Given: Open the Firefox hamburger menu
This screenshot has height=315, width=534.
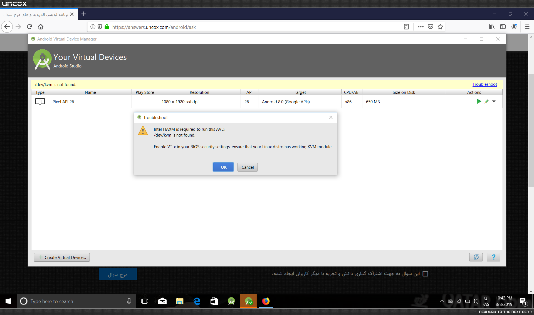Looking at the screenshot, I should click(527, 27).
